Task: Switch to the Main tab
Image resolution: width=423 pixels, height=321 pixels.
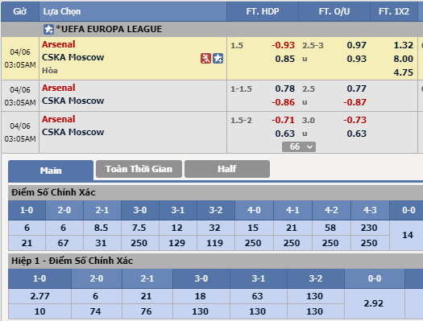Action: [x=51, y=171]
